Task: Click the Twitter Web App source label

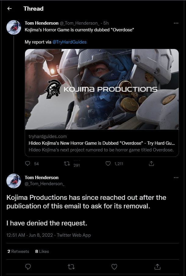Action: (x=74, y=235)
